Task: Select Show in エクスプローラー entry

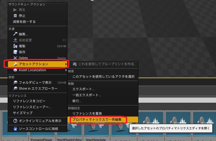Action: 37,88
